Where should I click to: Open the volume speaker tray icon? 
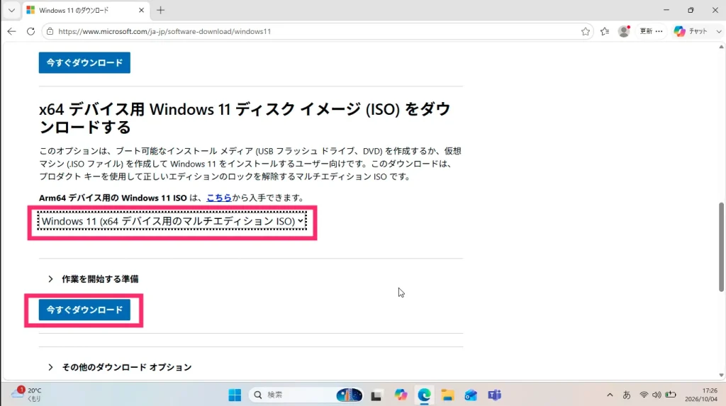point(657,395)
